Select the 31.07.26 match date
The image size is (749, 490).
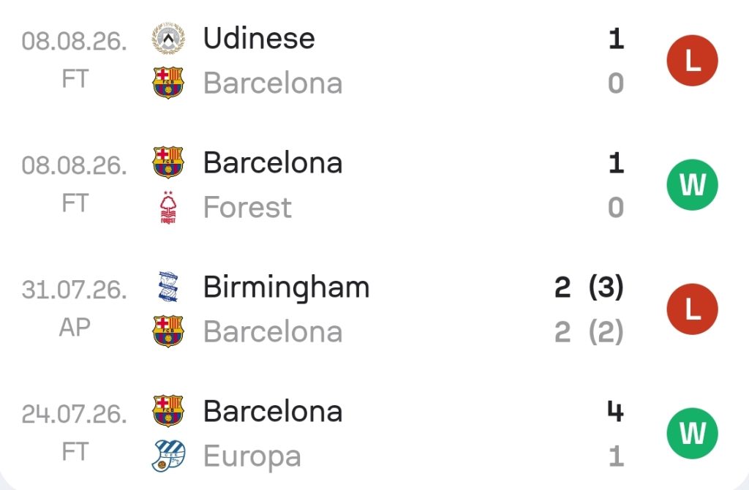(75, 290)
